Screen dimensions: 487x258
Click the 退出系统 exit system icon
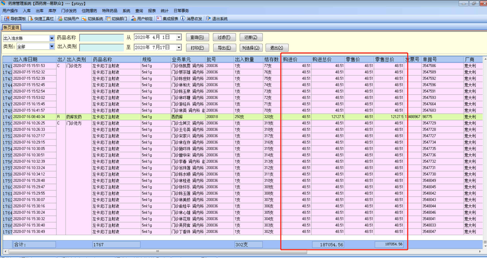pyautogui.click(x=208, y=19)
